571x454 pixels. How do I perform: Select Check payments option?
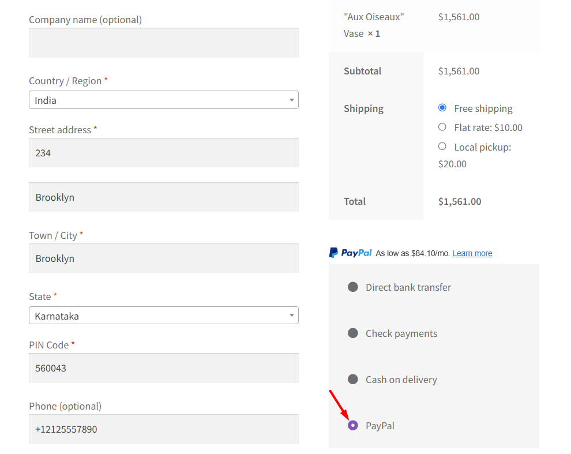pos(352,333)
